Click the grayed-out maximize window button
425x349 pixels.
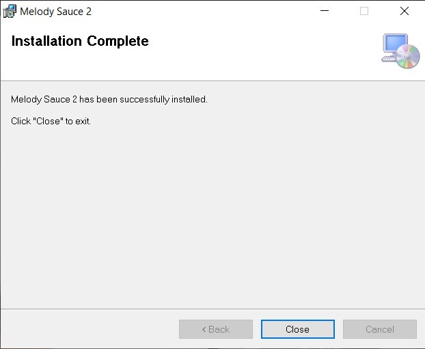click(364, 11)
